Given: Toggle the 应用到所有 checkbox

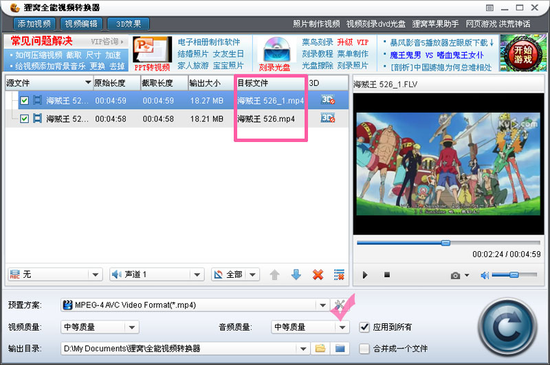Looking at the screenshot, I should [364, 327].
